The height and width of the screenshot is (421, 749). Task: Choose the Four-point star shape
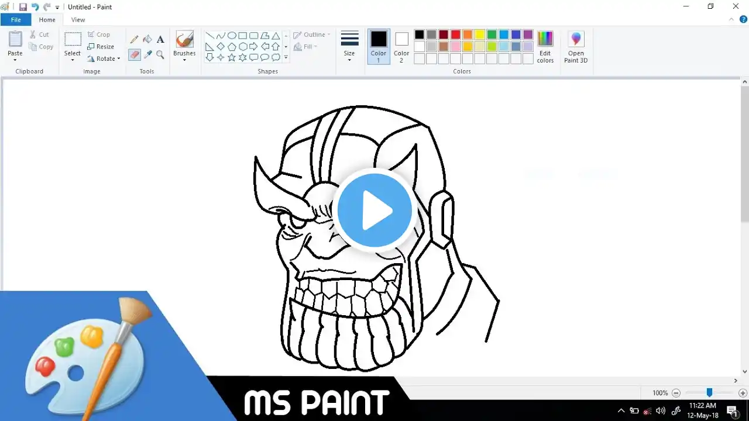[221, 57]
